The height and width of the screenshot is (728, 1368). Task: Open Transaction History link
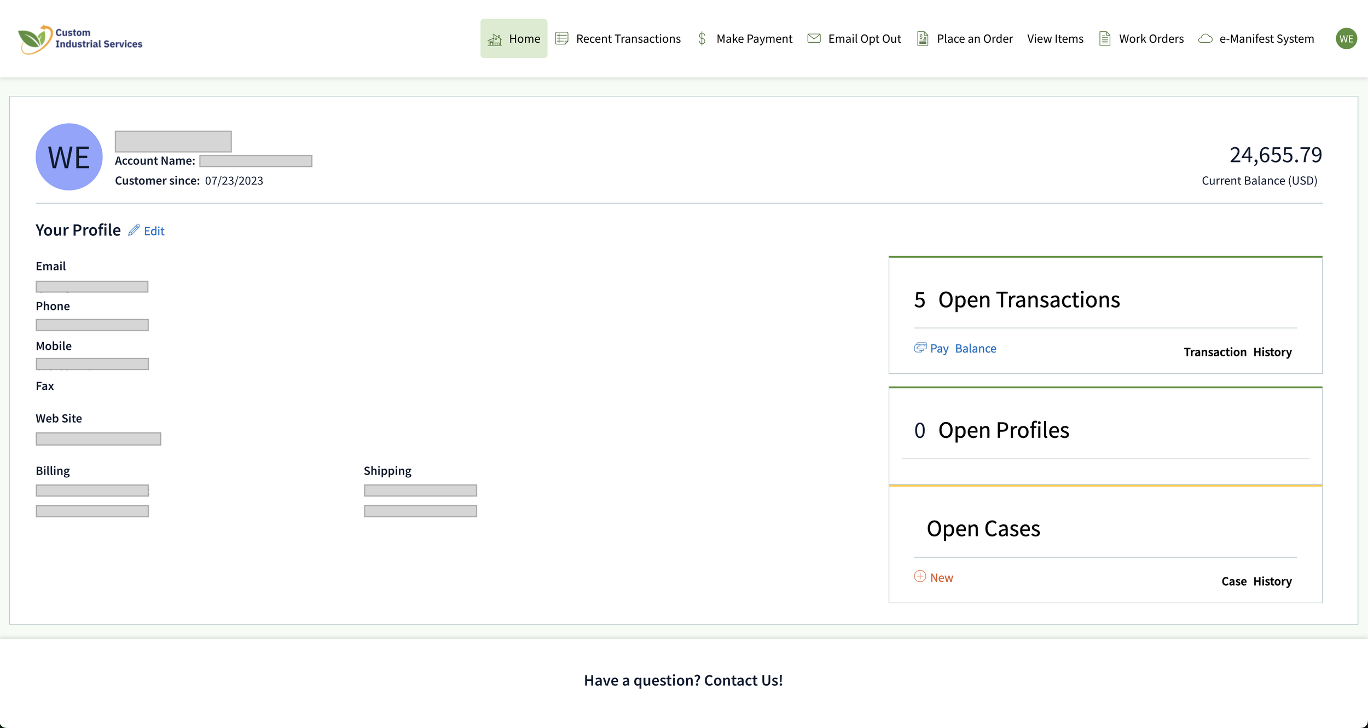point(1237,352)
